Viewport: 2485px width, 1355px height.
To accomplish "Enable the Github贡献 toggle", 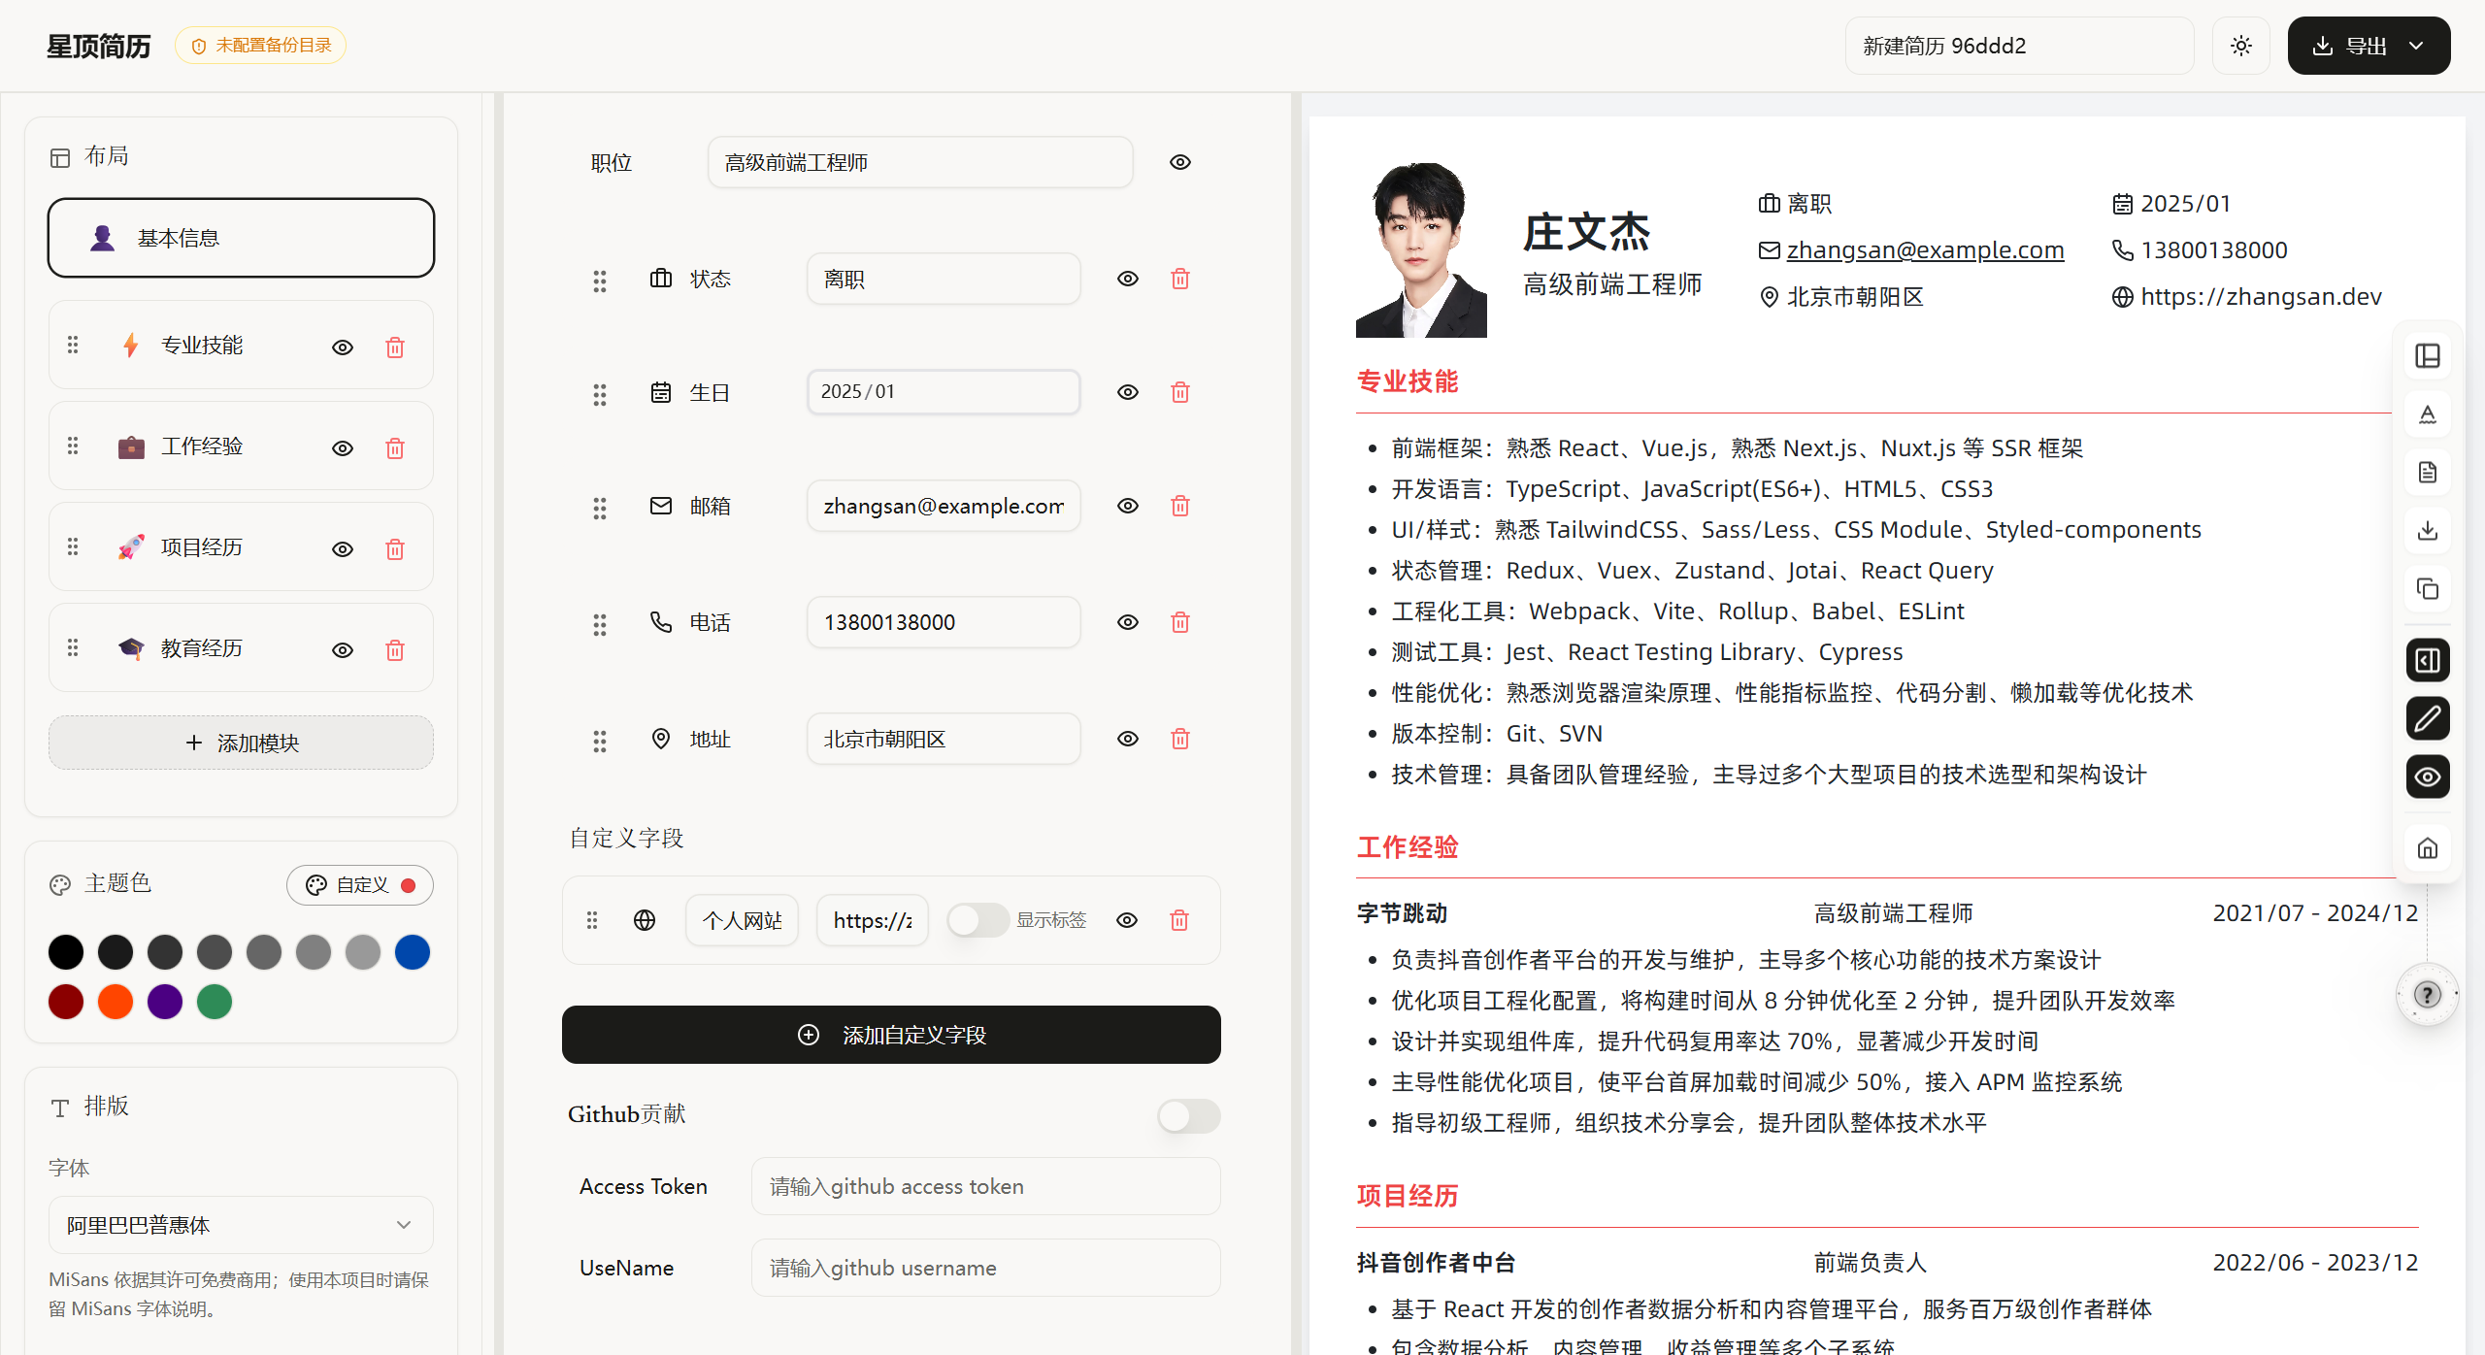I will (1188, 1116).
